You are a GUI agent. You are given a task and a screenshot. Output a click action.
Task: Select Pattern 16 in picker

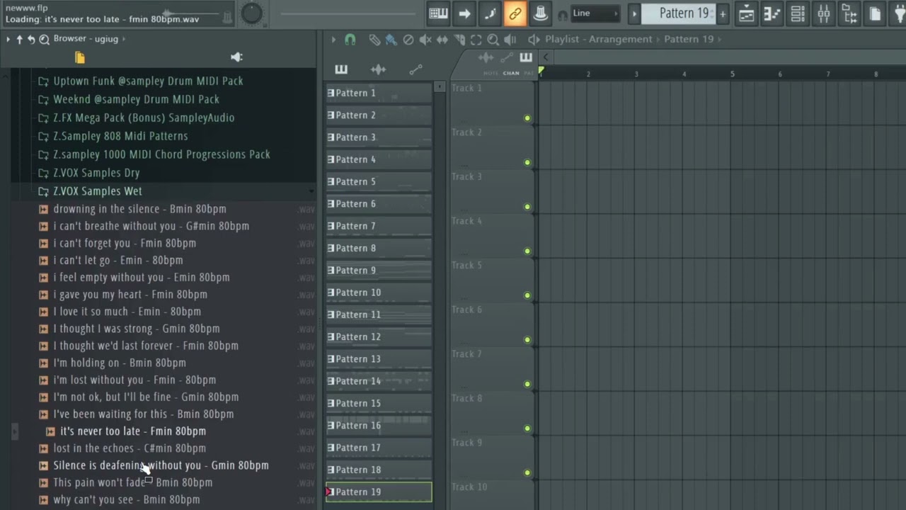[379, 426]
